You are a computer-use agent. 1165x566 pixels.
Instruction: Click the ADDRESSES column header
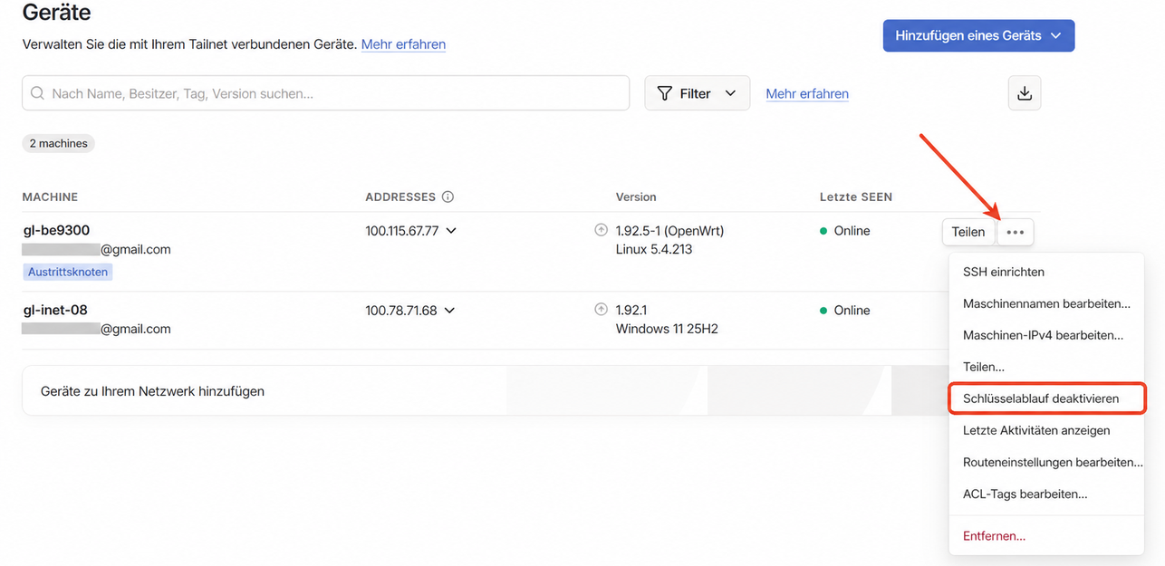(400, 197)
